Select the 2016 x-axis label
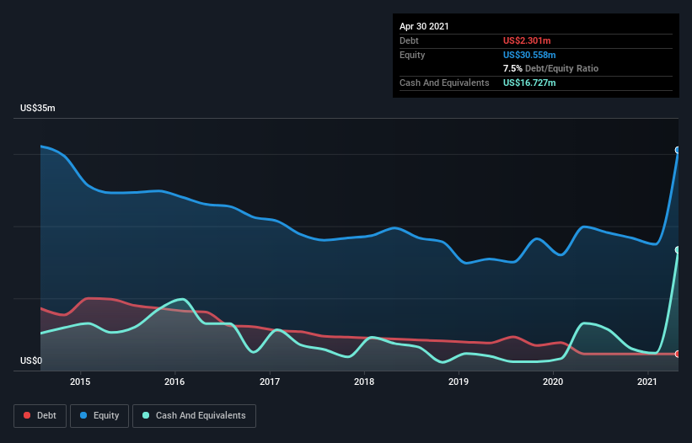692x443 pixels. pyautogui.click(x=174, y=382)
